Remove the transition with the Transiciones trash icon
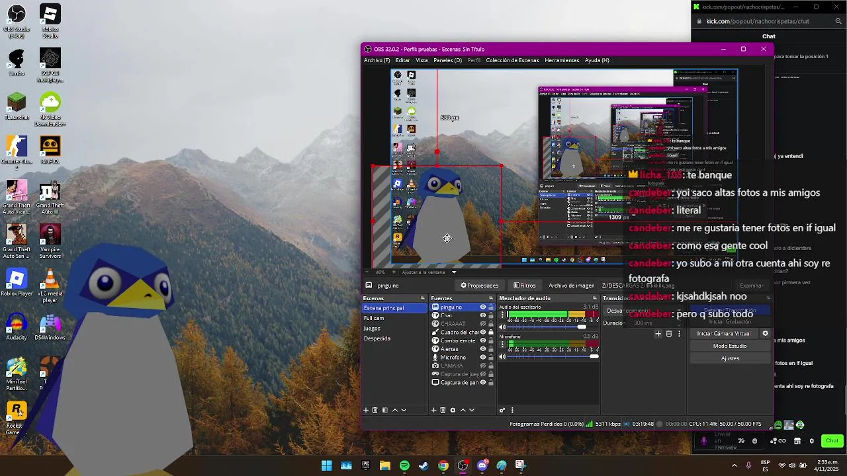The height and width of the screenshot is (476, 847). click(668, 334)
